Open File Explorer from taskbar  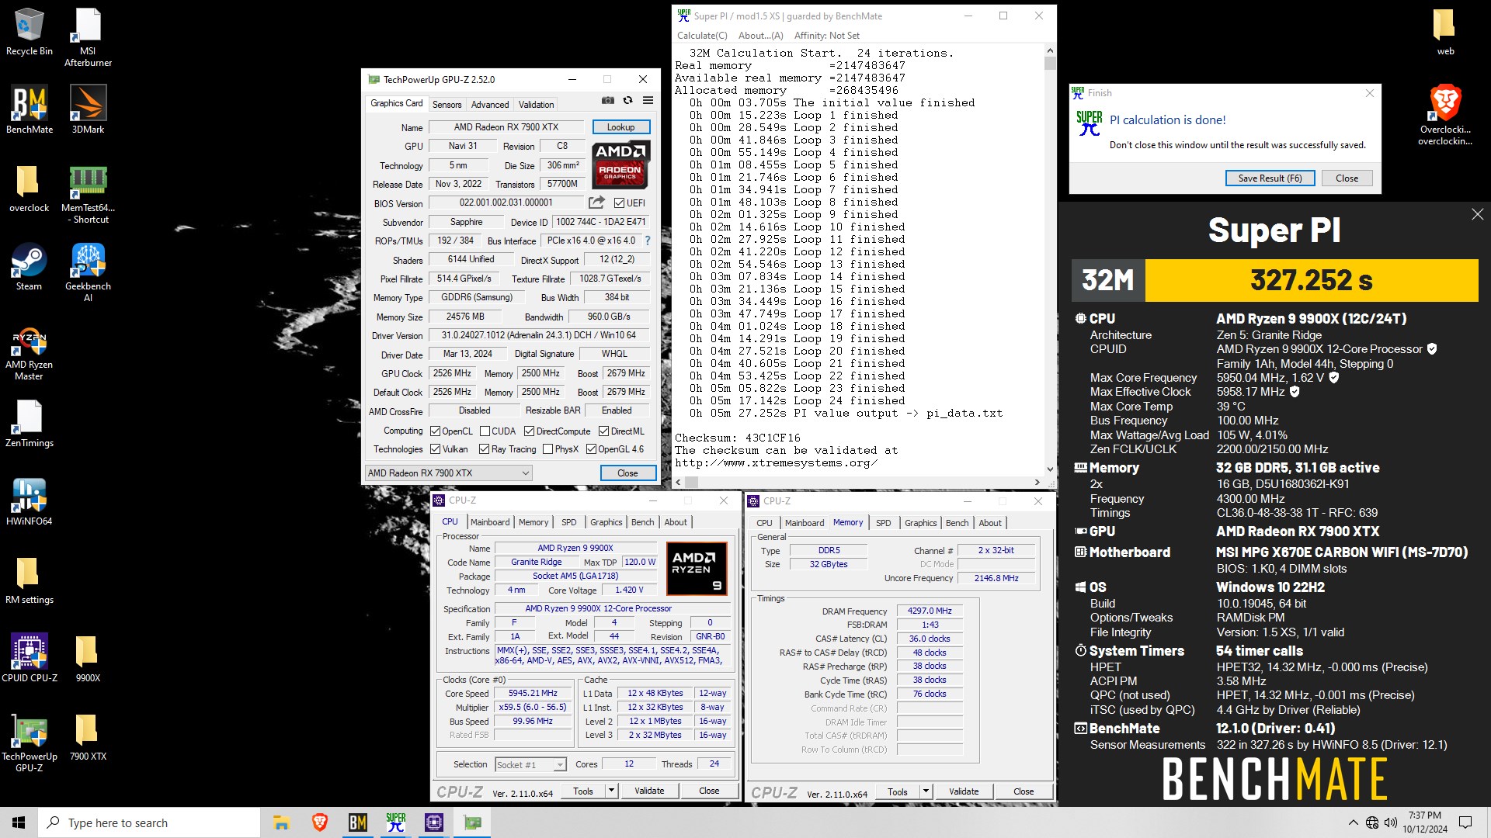coord(281,822)
